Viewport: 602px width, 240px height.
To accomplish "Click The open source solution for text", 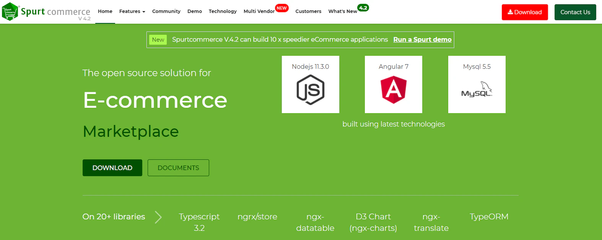I will 147,73.
